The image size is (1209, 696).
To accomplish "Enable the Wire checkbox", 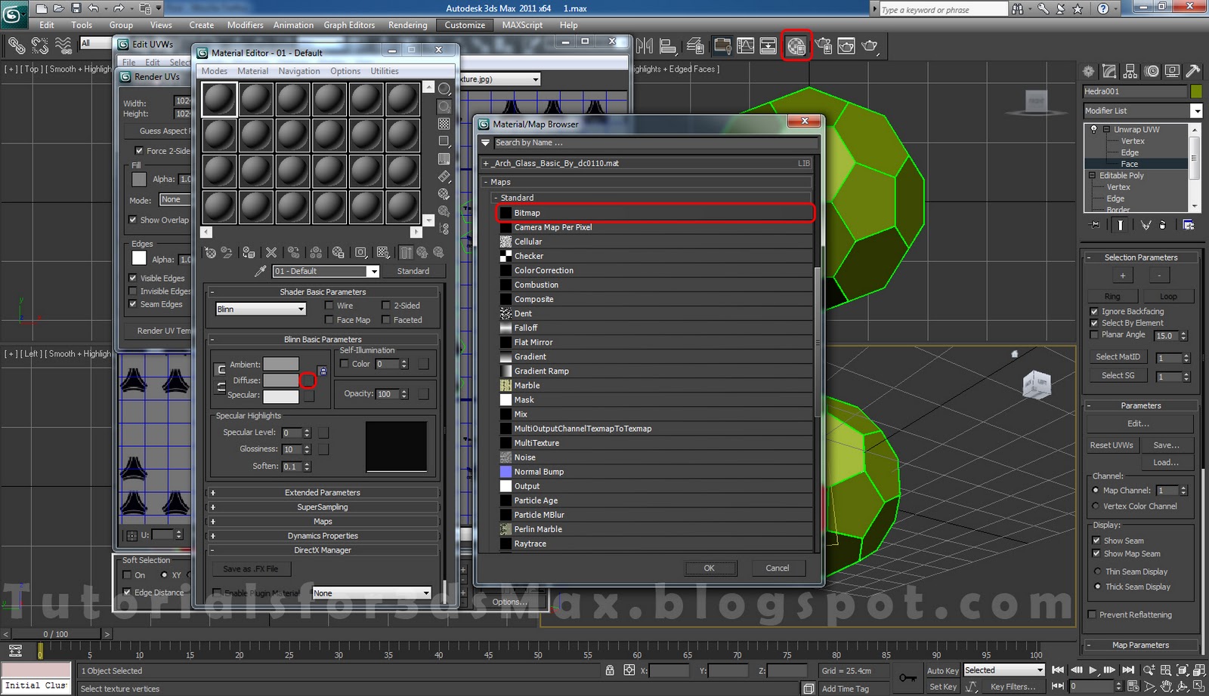I will tap(329, 306).
